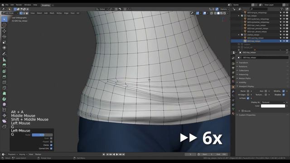Image resolution: width=290 pixels, height=163 pixels.
Task: Open the File menu
Action: click(x=7, y=5)
